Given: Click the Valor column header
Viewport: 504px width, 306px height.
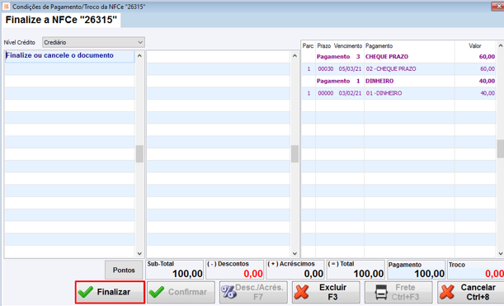Looking at the screenshot, I should pos(475,46).
